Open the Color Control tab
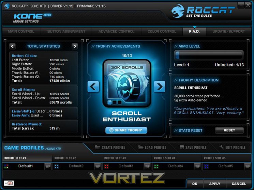Image resolution: width=254 pixels, height=190 pixels. click(162, 31)
